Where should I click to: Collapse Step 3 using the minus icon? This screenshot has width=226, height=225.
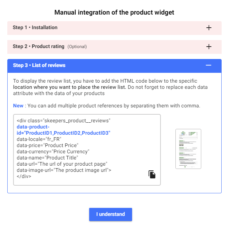click(209, 65)
